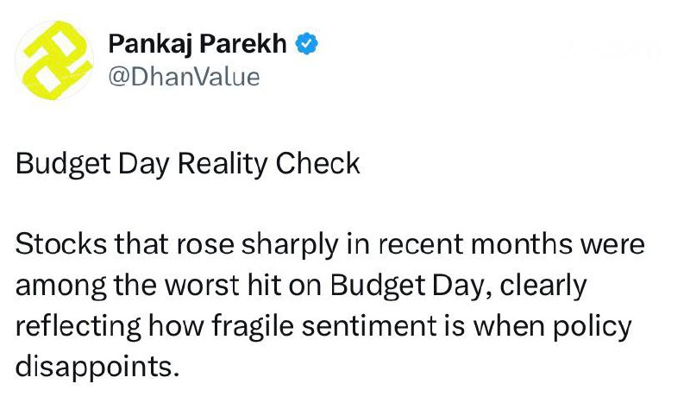Click the word 'reflecting' in tweet

78,327
